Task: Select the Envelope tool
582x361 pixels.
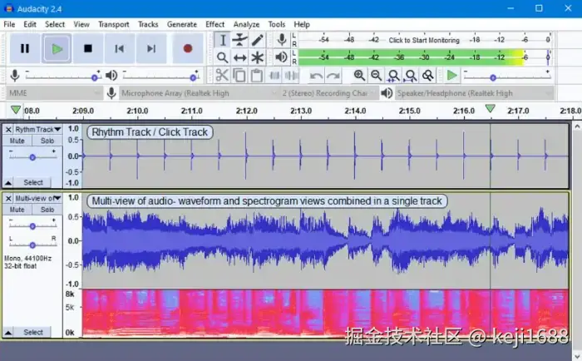Action: [239, 40]
